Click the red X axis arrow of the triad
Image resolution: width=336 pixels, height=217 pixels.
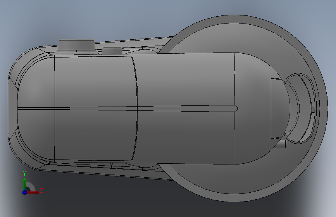[33, 192]
